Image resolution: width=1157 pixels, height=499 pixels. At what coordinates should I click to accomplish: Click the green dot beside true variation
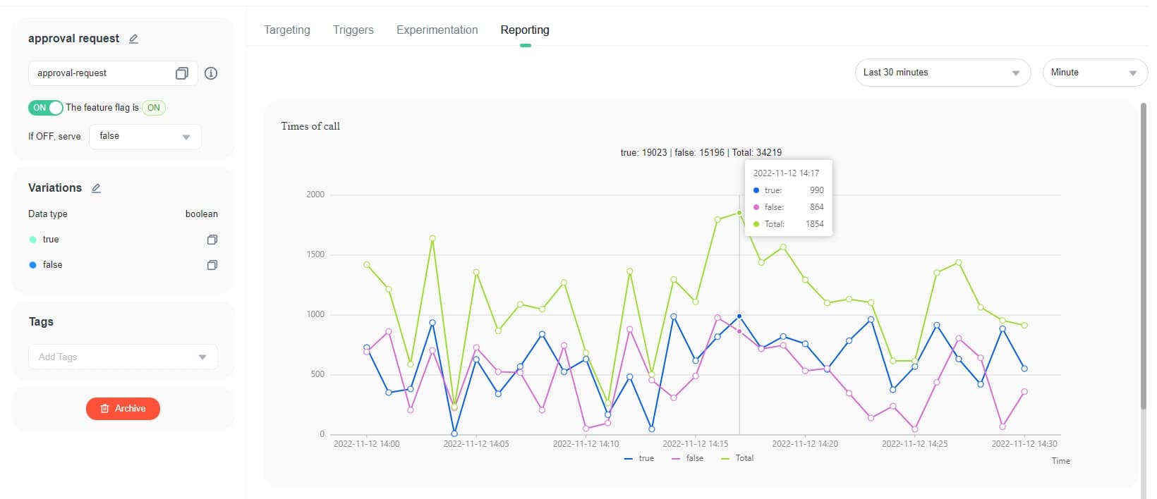click(x=32, y=240)
